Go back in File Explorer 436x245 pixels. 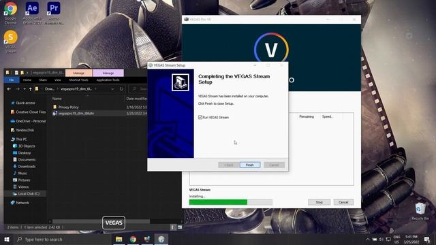coord(9,89)
